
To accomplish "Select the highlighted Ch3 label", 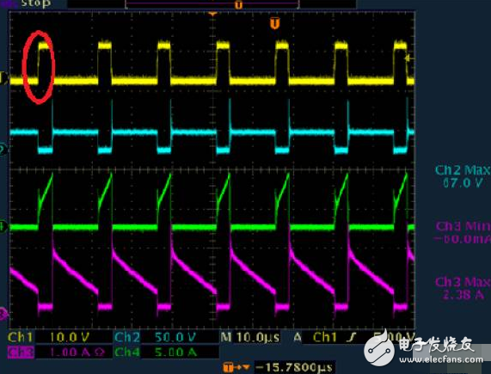I will (21, 353).
